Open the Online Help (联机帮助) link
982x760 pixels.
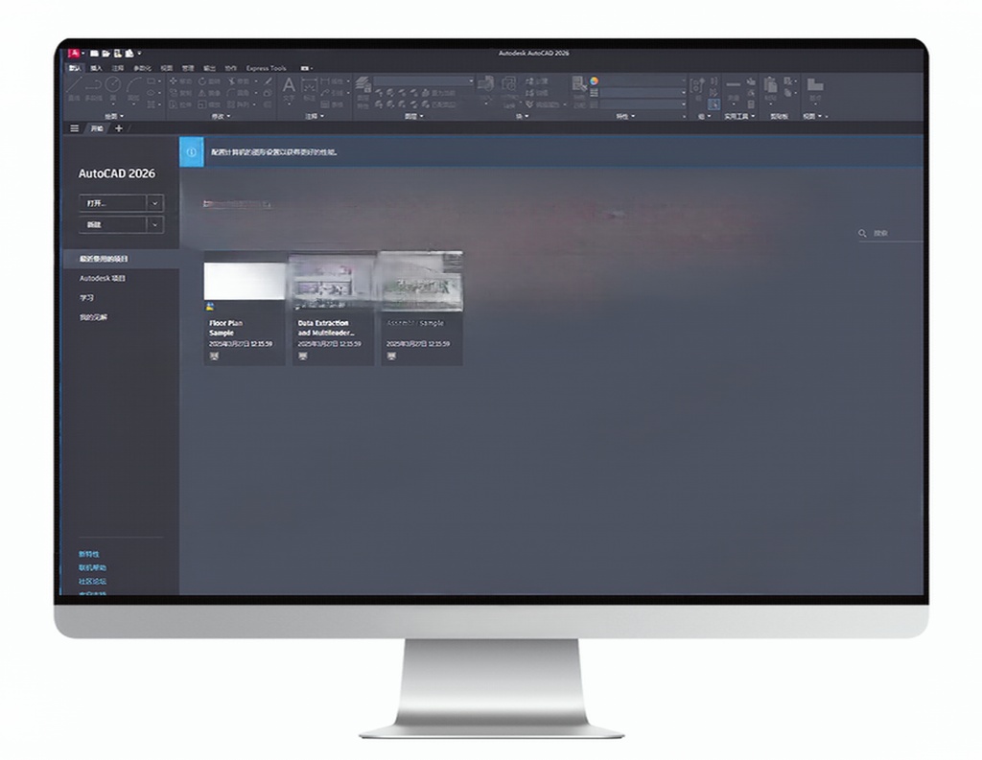click(92, 567)
